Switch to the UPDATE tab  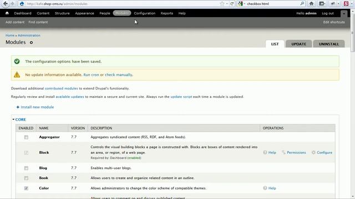click(298, 44)
